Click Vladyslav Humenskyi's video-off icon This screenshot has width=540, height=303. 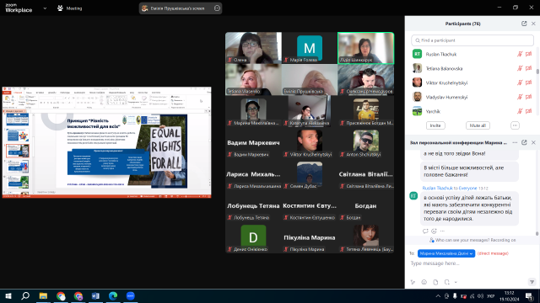529,98
